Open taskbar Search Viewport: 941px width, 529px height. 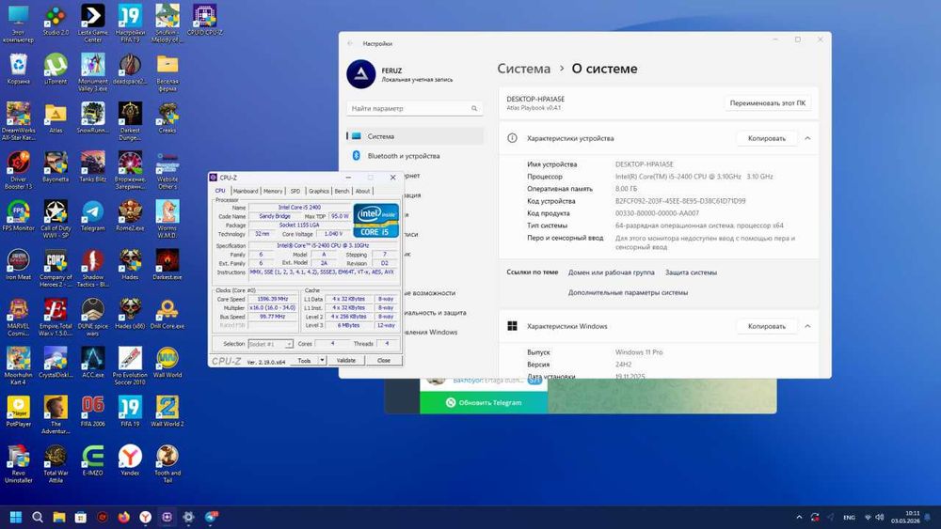point(38,517)
